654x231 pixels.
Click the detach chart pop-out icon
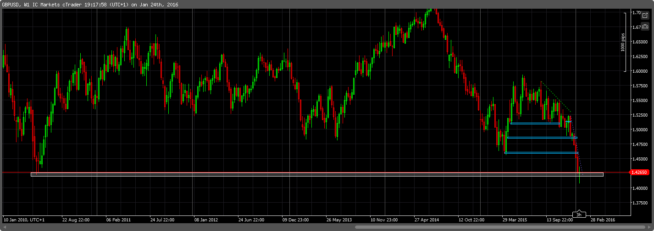(x=645, y=16)
